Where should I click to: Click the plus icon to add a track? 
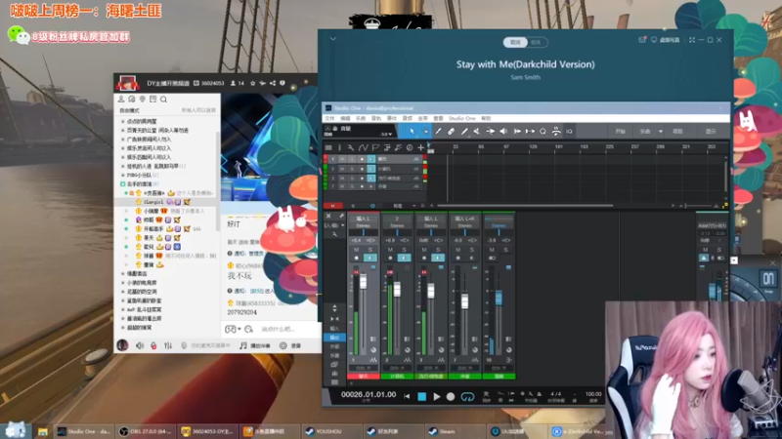point(421,148)
